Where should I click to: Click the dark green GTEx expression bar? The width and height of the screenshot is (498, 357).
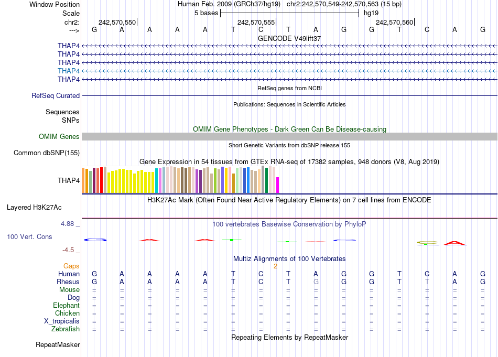(266, 180)
